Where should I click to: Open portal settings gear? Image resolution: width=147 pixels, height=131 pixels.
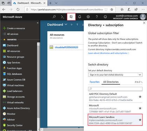tap(88, 17)
